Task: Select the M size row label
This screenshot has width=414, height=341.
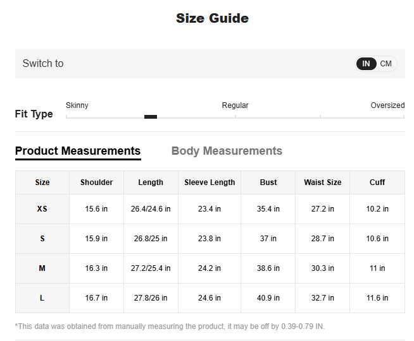Action: tap(42, 268)
